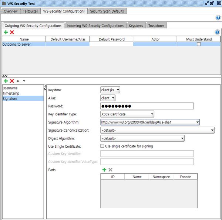Screen dimensions: 222x220
Task: Click the Custom Key Identifier ValueType field
Action: (147, 162)
